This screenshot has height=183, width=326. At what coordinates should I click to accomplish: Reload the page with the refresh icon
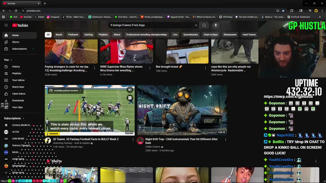click(16, 11)
